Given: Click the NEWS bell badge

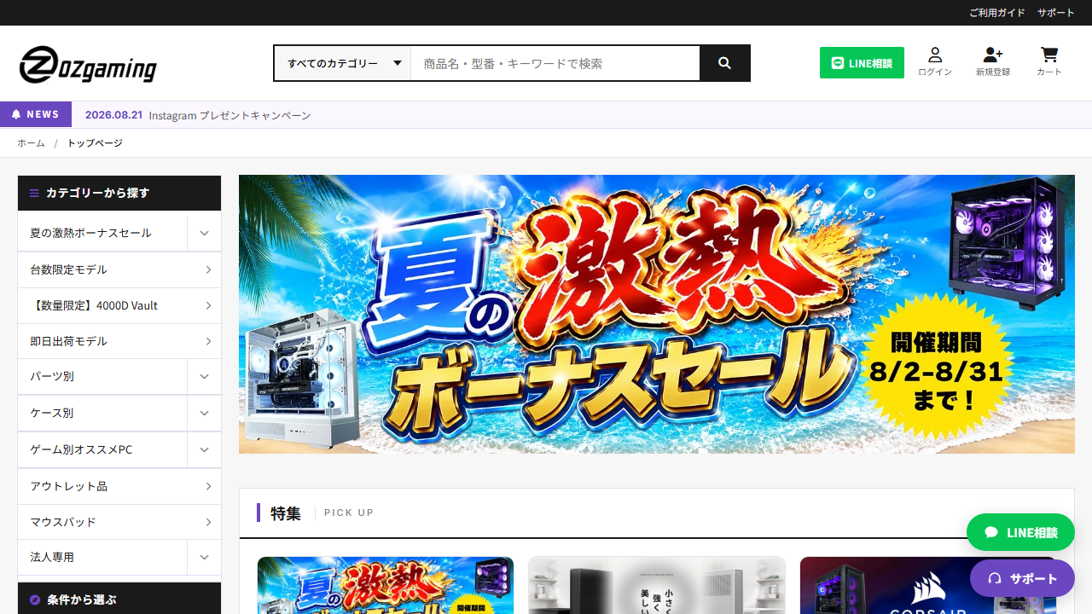Looking at the screenshot, I should click(36, 114).
